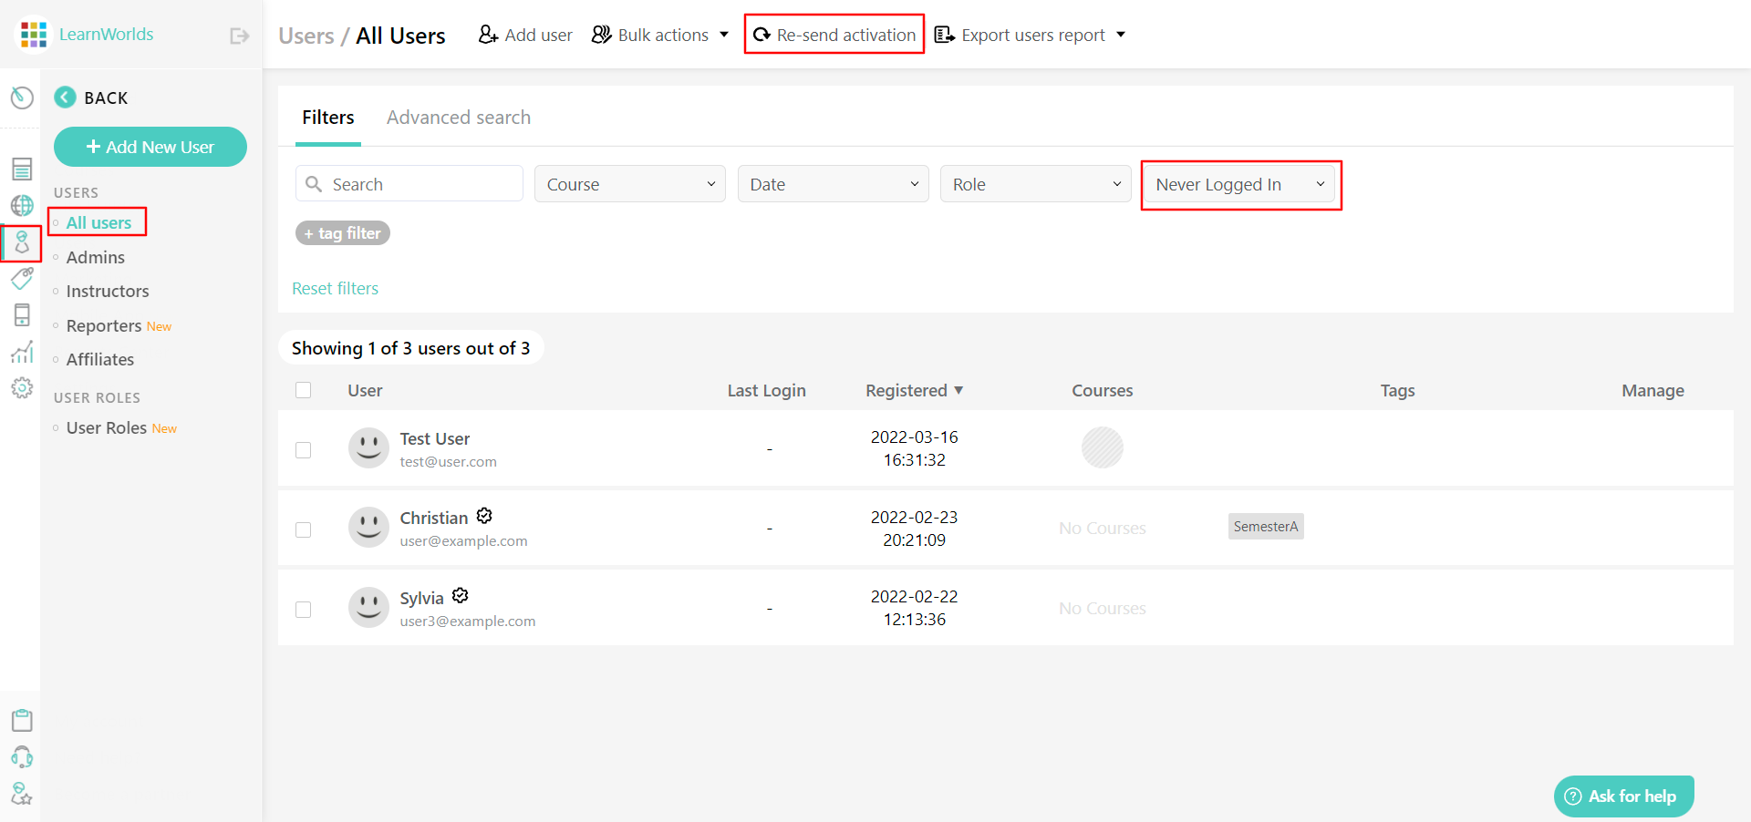Image resolution: width=1751 pixels, height=822 pixels.
Task: View analytics via the chart icon
Action: (x=22, y=352)
